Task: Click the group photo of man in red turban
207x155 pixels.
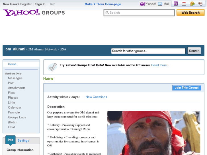Action: click(x=154, y=133)
